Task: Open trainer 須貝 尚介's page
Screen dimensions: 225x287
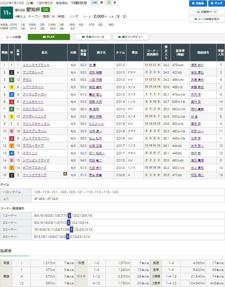Action: [197, 65]
